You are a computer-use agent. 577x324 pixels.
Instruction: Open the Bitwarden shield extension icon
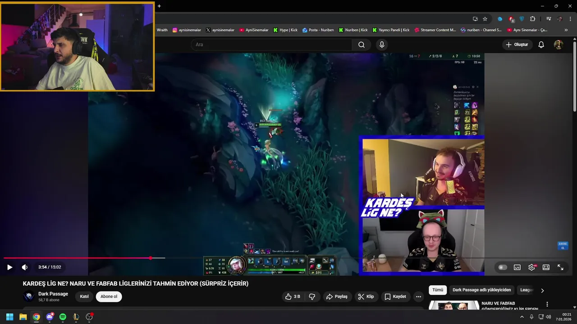522,19
